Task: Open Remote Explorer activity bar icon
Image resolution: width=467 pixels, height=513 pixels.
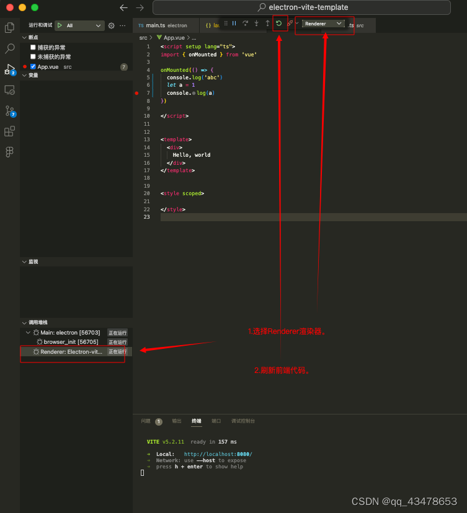Action: [x=9, y=90]
